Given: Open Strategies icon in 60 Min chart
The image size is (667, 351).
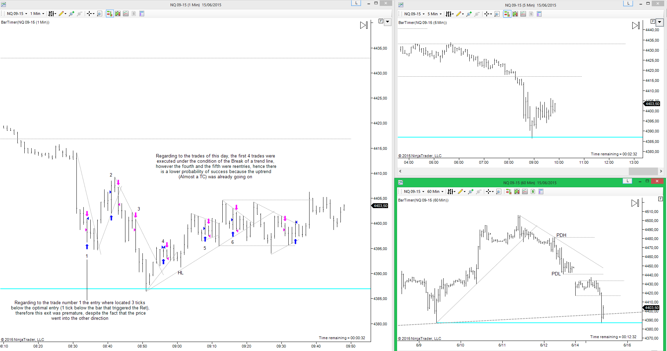Looking at the screenshot, I should (533, 191).
